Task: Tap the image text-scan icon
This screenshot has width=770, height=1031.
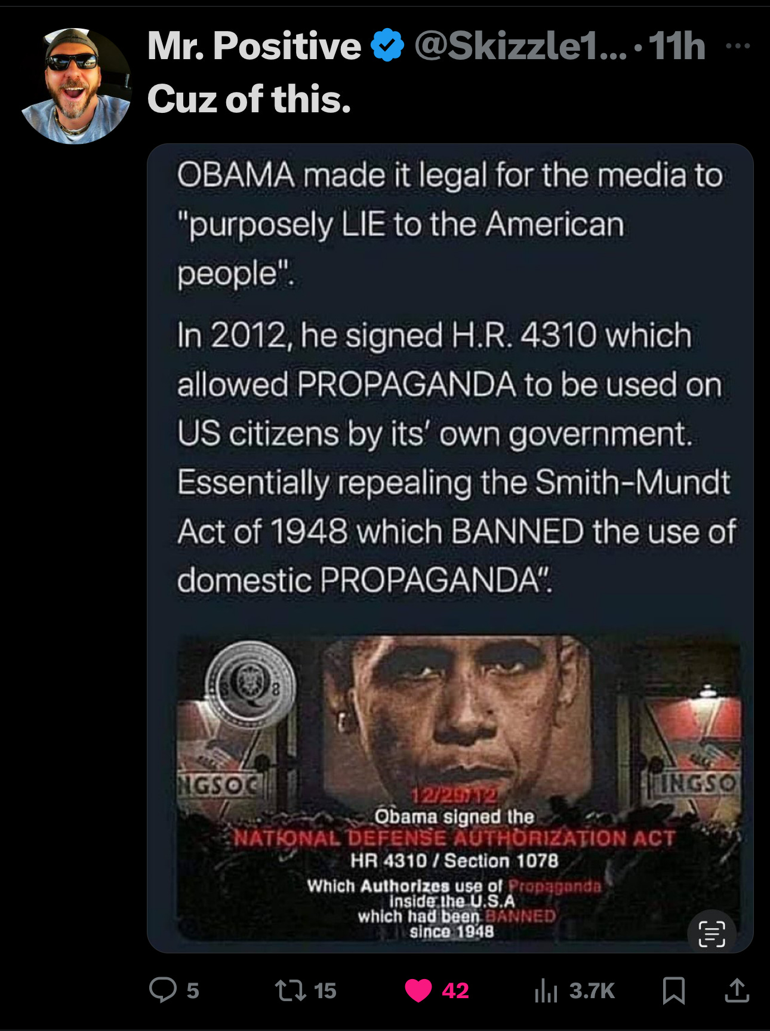Action: click(712, 934)
